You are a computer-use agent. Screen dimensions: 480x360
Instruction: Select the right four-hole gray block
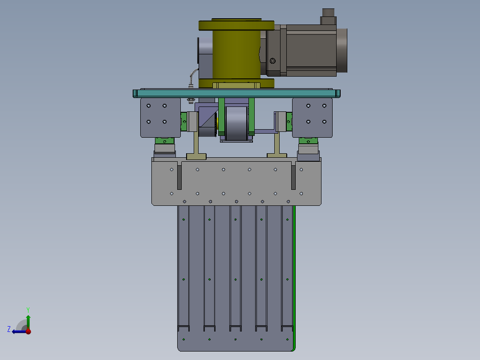point(312,118)
